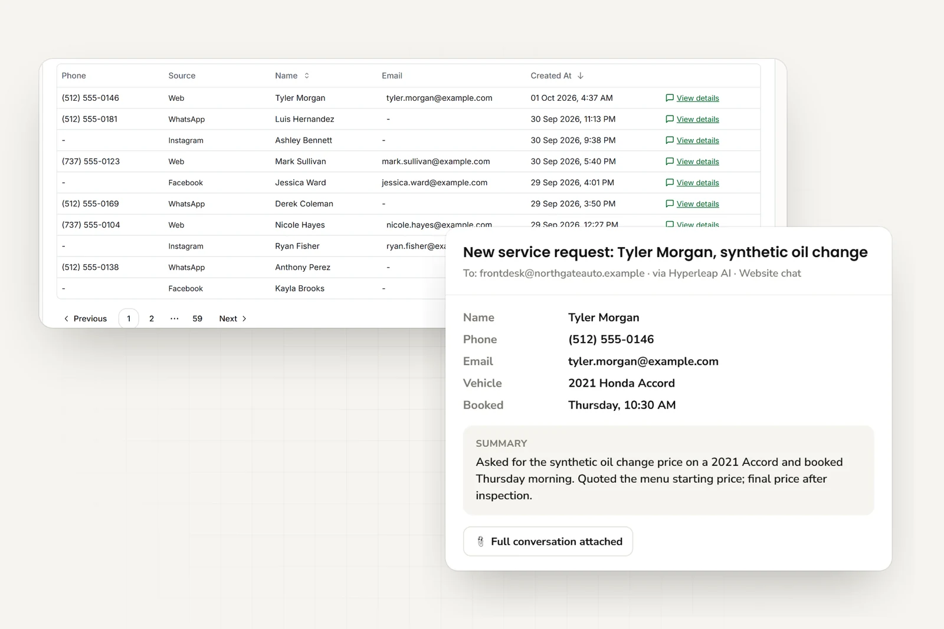944x629 pixels.
Task: Open View details for Jessica Ward
Action: (x=697, y=183)
